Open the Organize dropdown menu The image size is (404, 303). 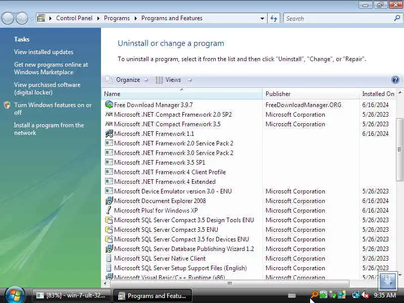click(128, 80)
